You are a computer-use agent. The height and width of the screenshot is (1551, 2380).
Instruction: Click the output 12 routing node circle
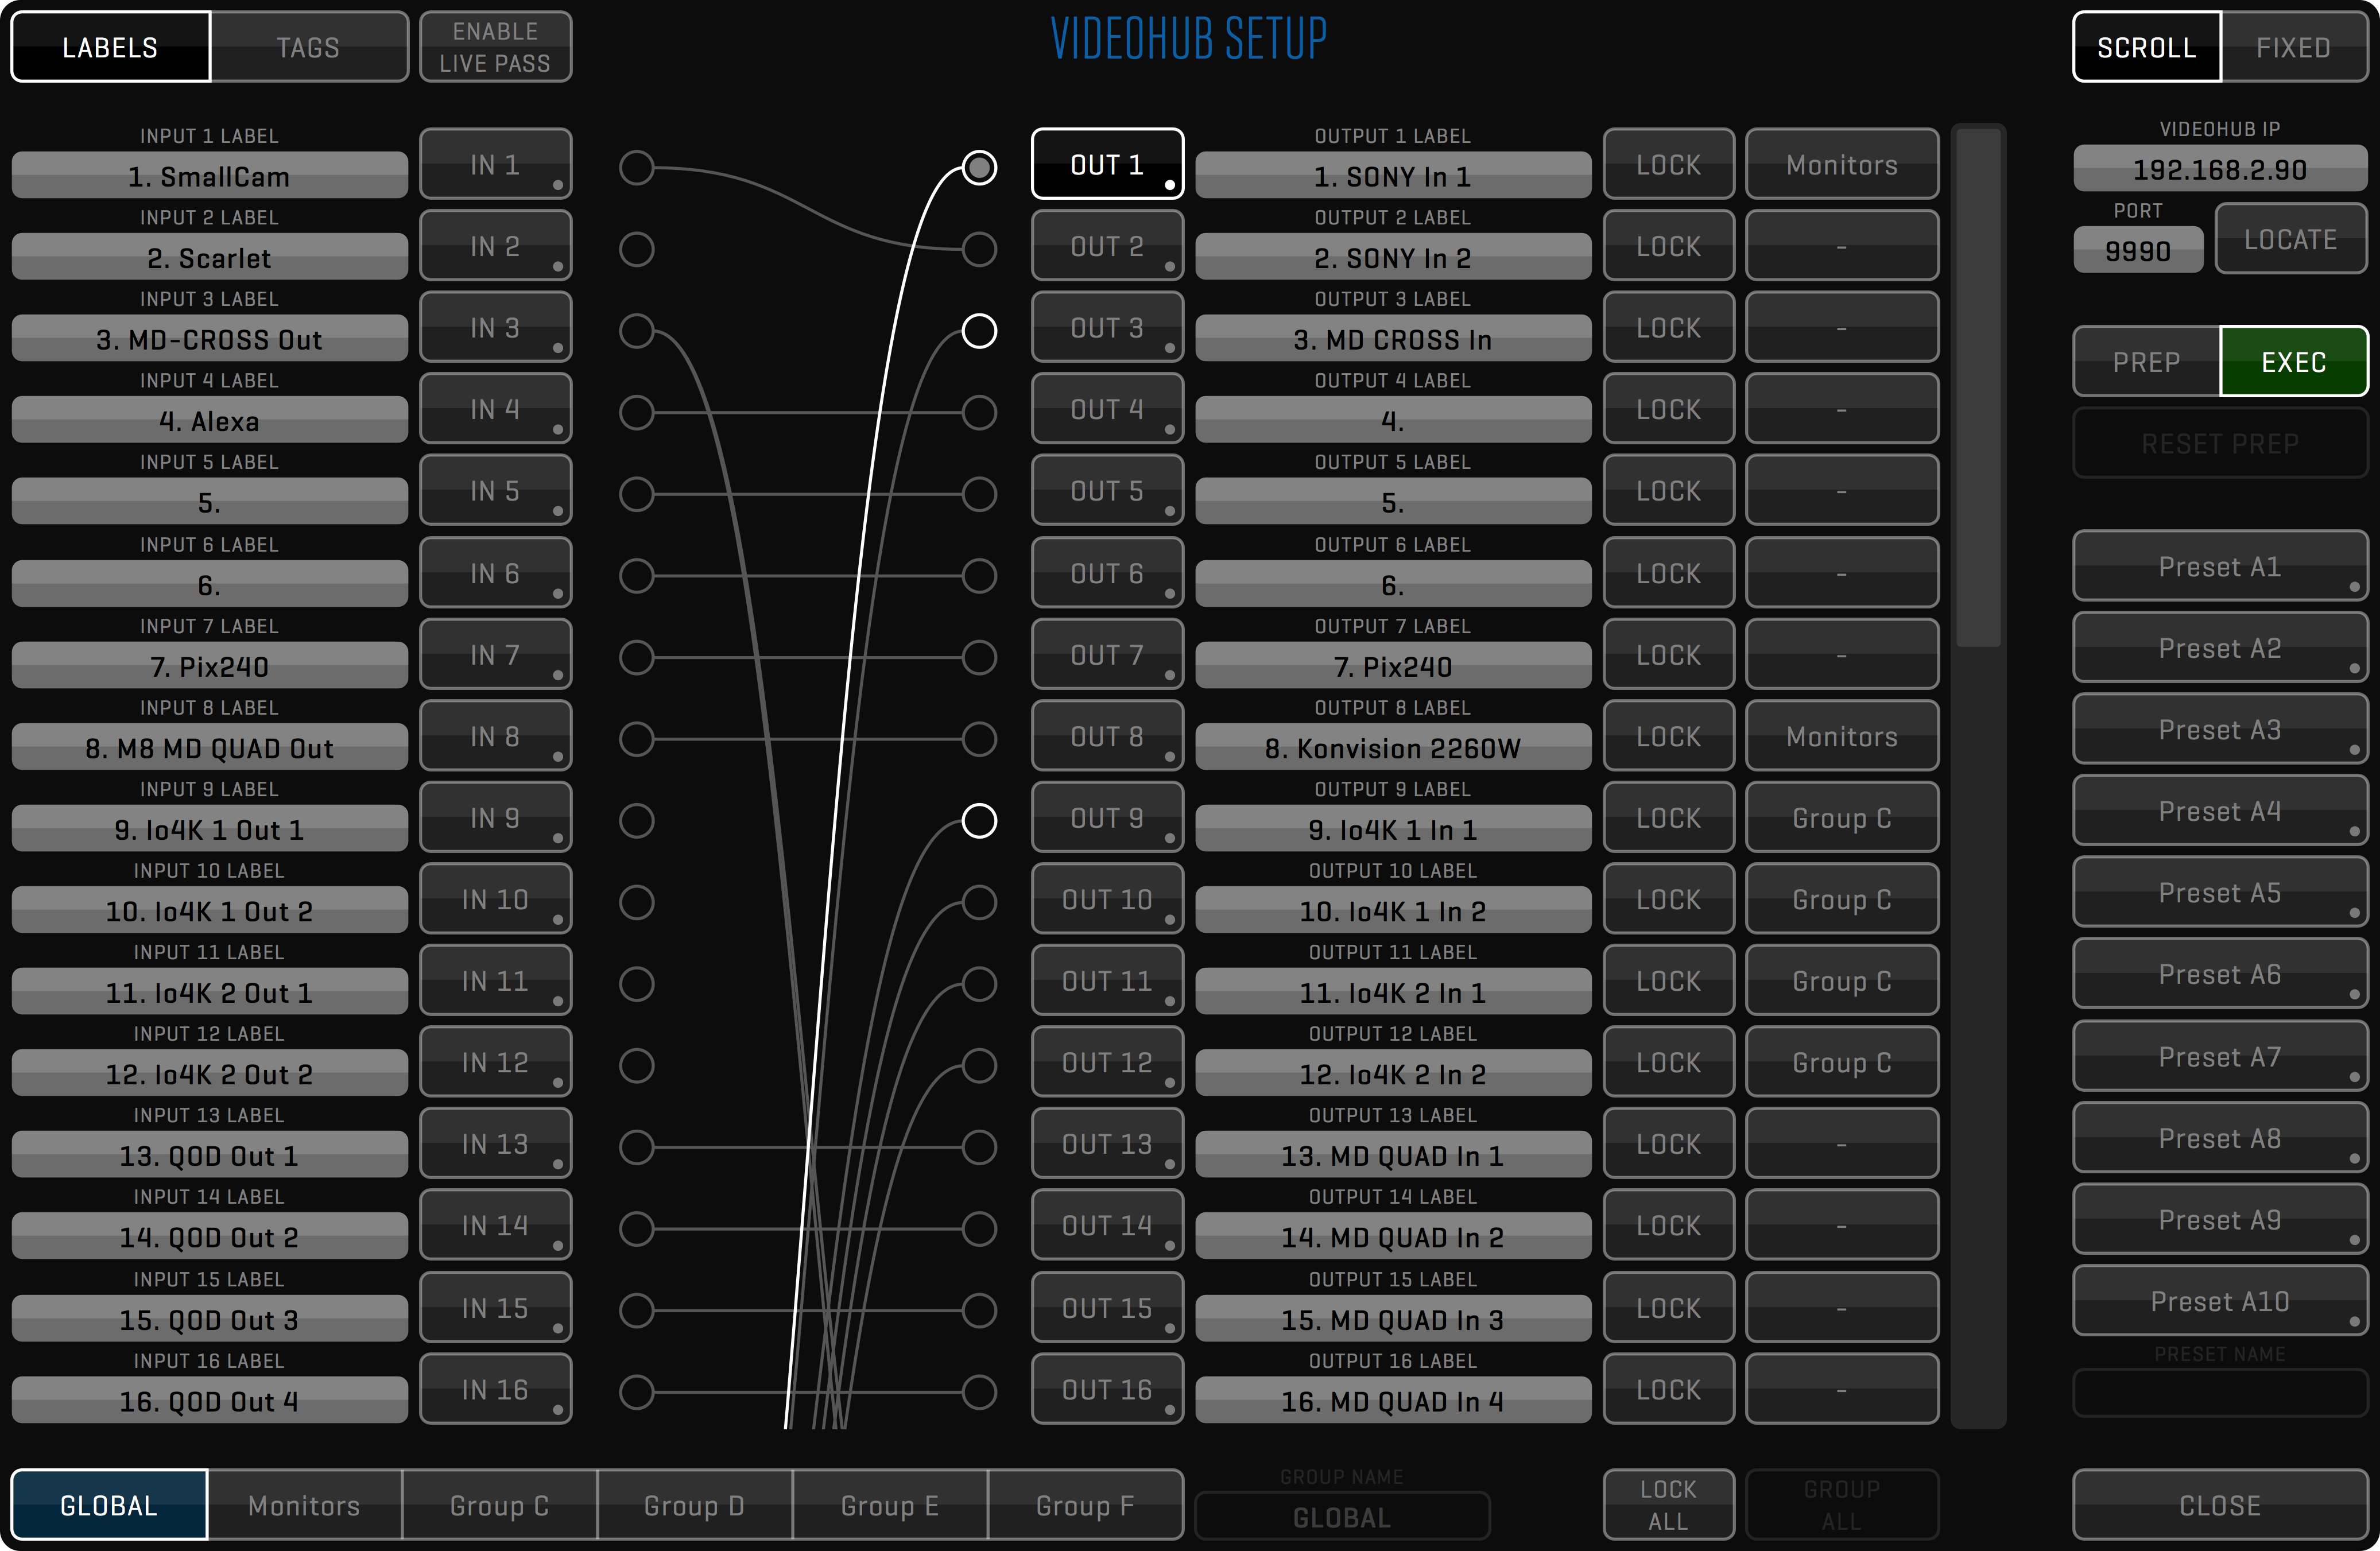979,1065
